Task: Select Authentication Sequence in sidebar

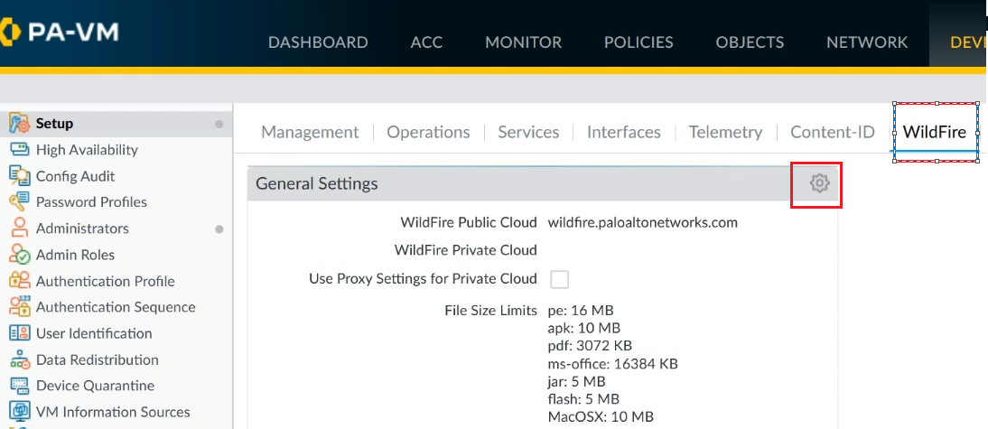Action: click(x=116, y=307)
